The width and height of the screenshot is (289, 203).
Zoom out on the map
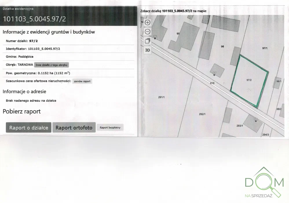(x=147, y=32)
